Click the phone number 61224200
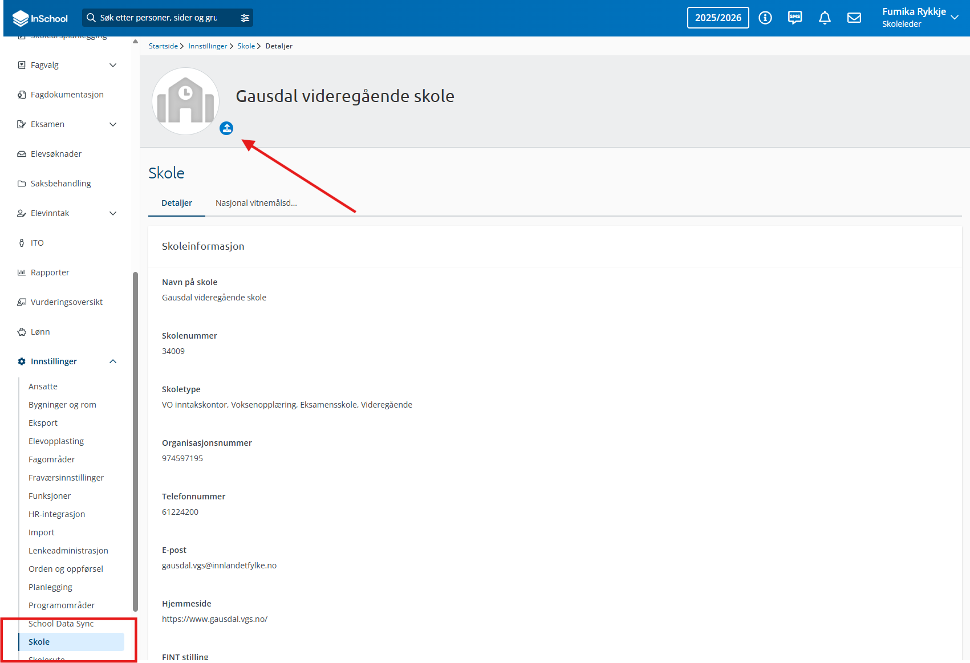The height and width of the screenshot is (663, 970). [180, 512]
